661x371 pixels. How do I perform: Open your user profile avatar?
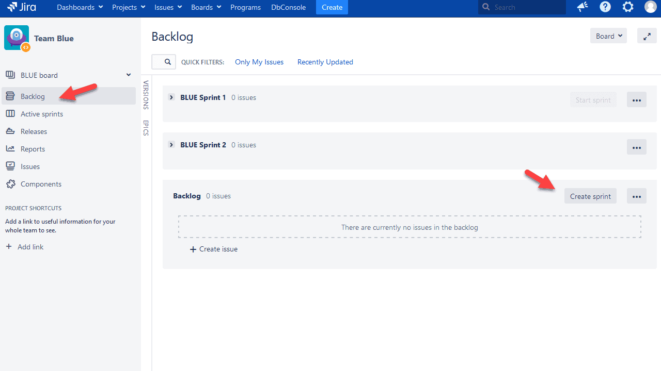pos(650,7)
